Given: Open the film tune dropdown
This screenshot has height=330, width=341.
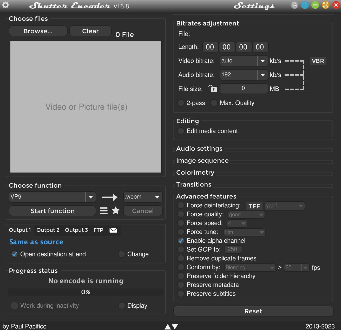Looking at the screenshot, I should point(244,232).
